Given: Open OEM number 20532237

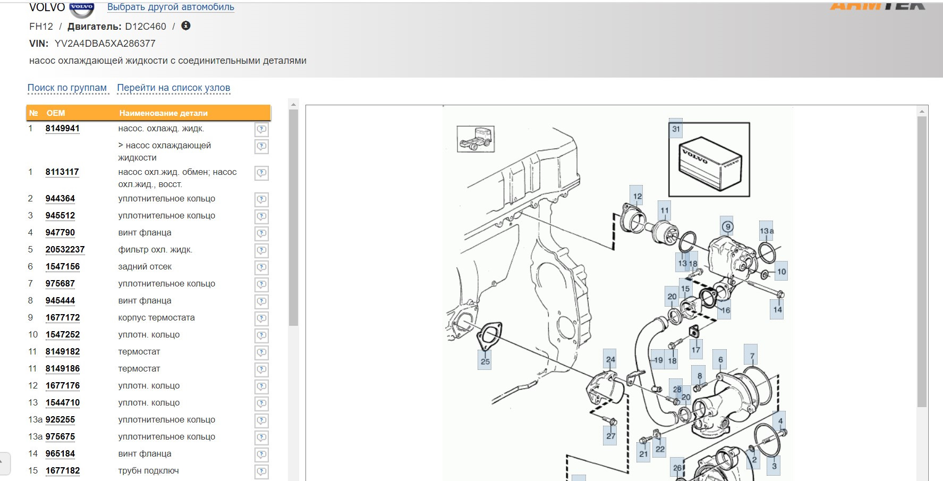Looking at the screenshot, I should [65, 250].
